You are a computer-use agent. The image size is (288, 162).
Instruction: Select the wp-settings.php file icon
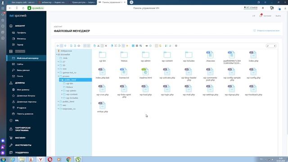click(210, 89)
